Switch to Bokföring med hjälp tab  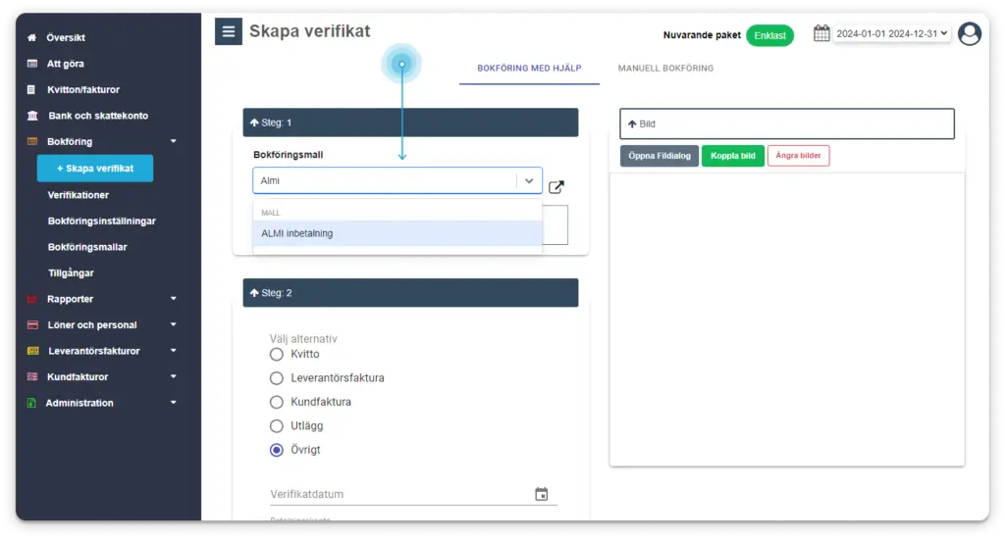[x=529, y=69]
